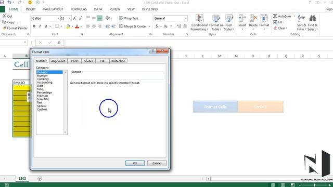Click the Undo arrow in Quick Access Toolbar
333x187 pixels.
click(x=9, y=2)
